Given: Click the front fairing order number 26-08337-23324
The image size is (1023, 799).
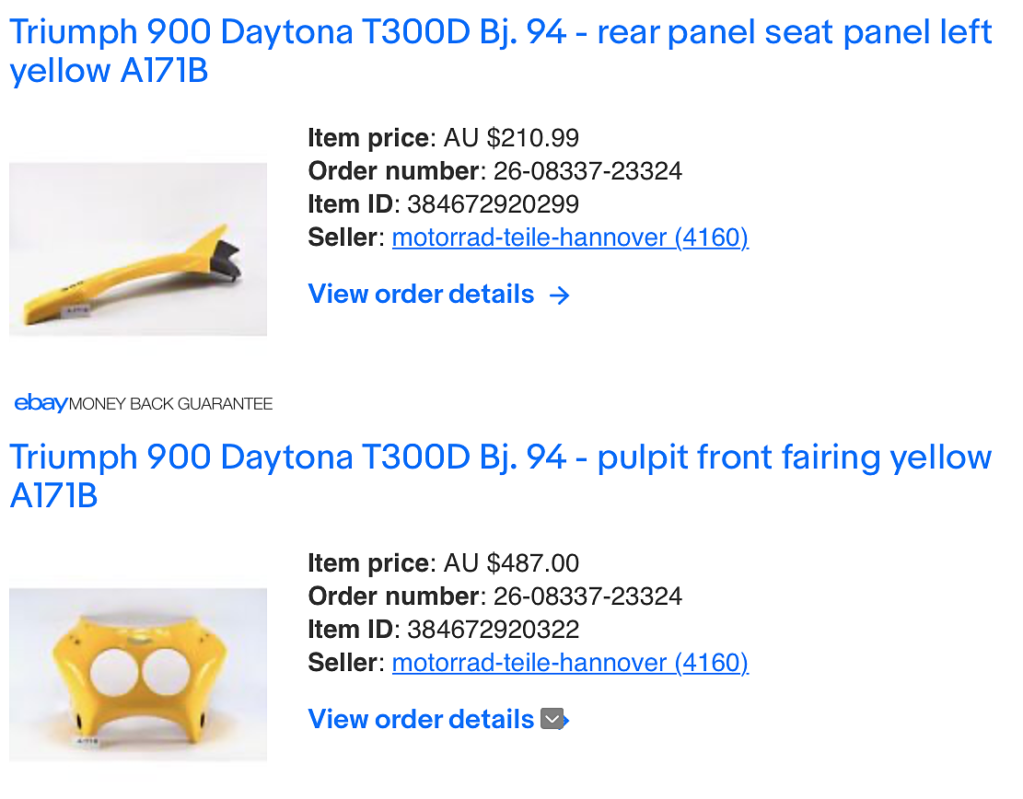Looking at the screenshot, I should pos(587,596).
